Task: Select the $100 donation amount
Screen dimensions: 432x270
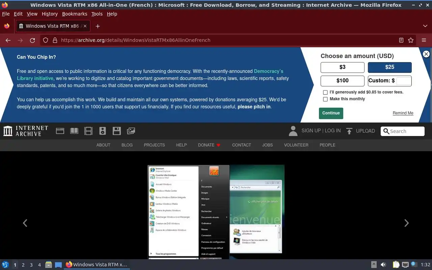Action: pyautogui.click(x=342, y=81)
